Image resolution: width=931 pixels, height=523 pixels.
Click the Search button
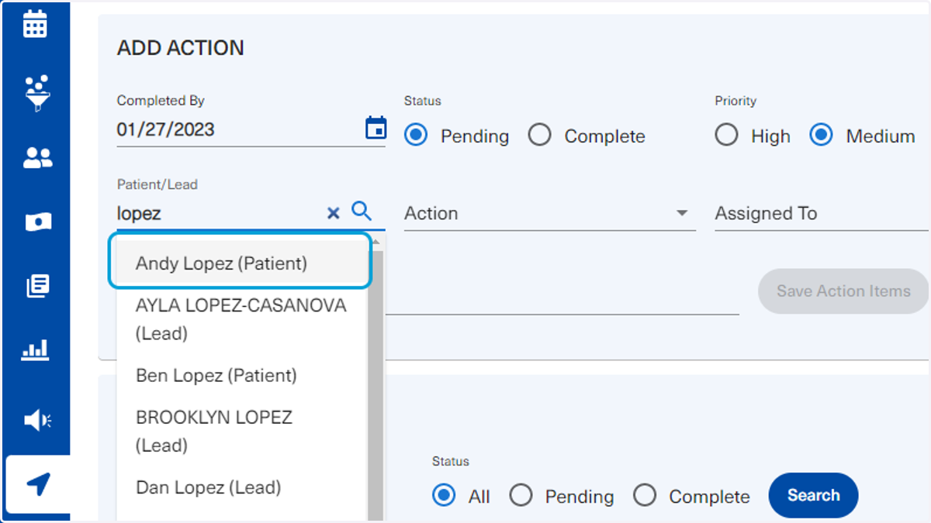[813, 495]
